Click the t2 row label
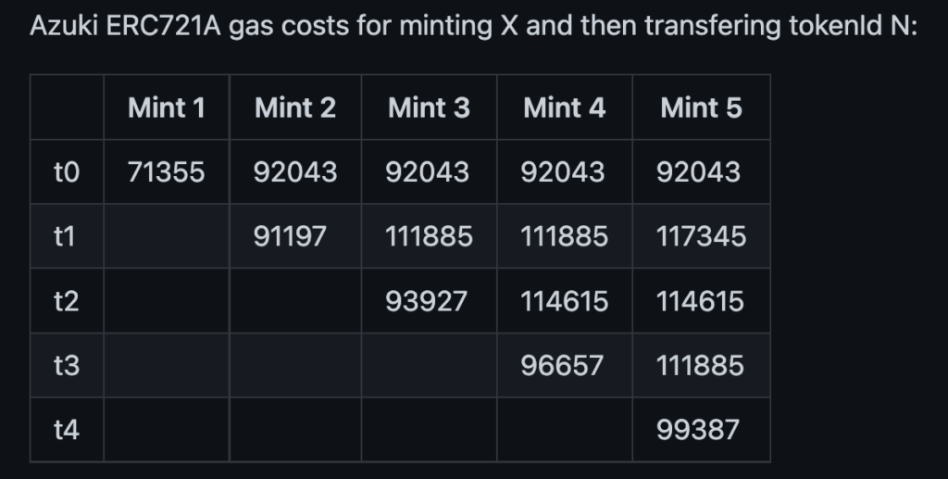Viewport: 948px width, 479px height. click(67, 301)
